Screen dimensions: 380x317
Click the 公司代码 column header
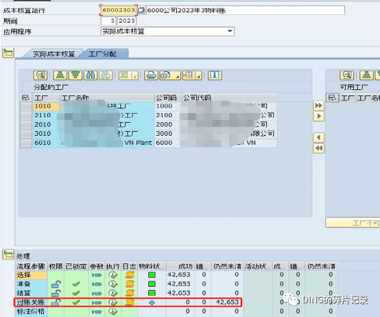(x=229, y=97)
